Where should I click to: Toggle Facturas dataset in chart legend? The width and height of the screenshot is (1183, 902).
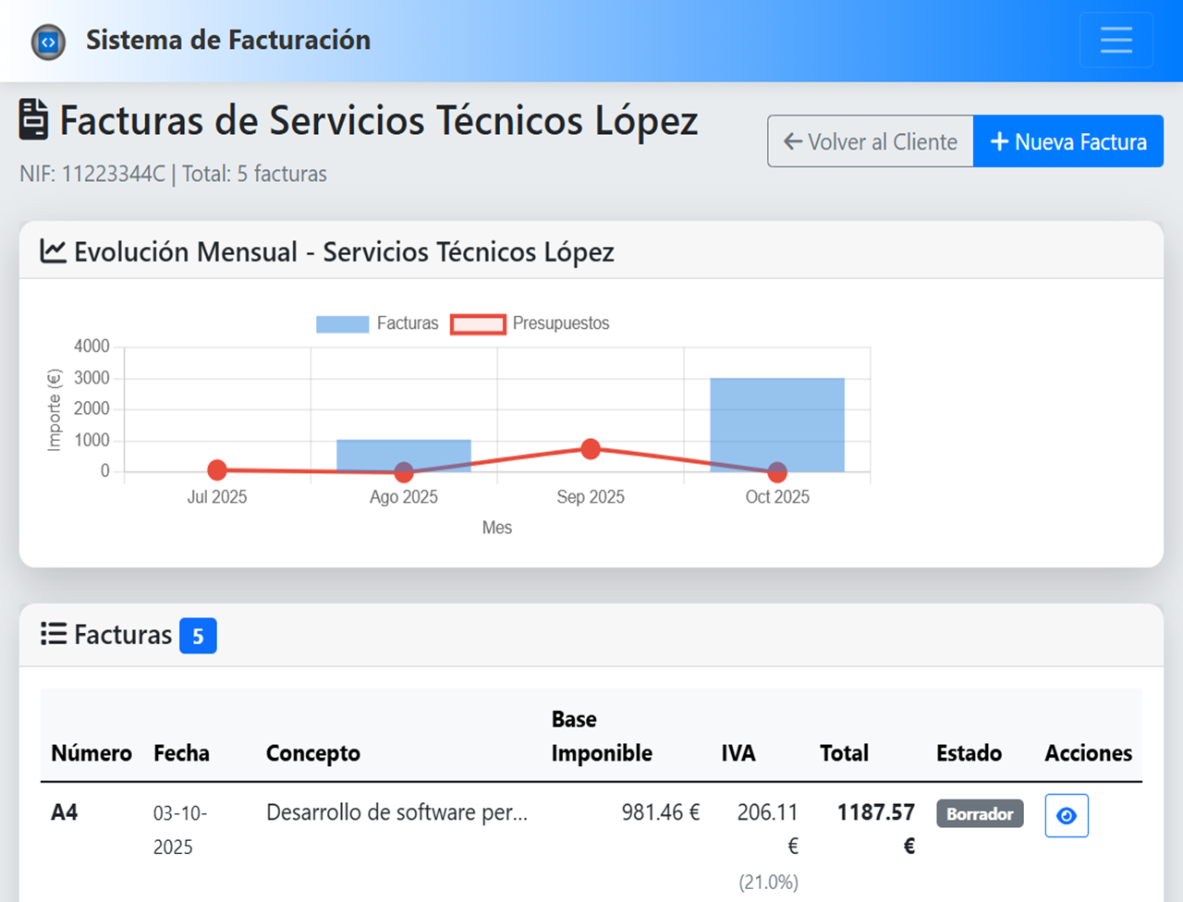coord(377,323)
